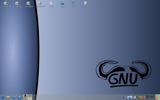Click the red logout panel button
This screenshot has height=100, width=160.
click(x=157, y=98)
